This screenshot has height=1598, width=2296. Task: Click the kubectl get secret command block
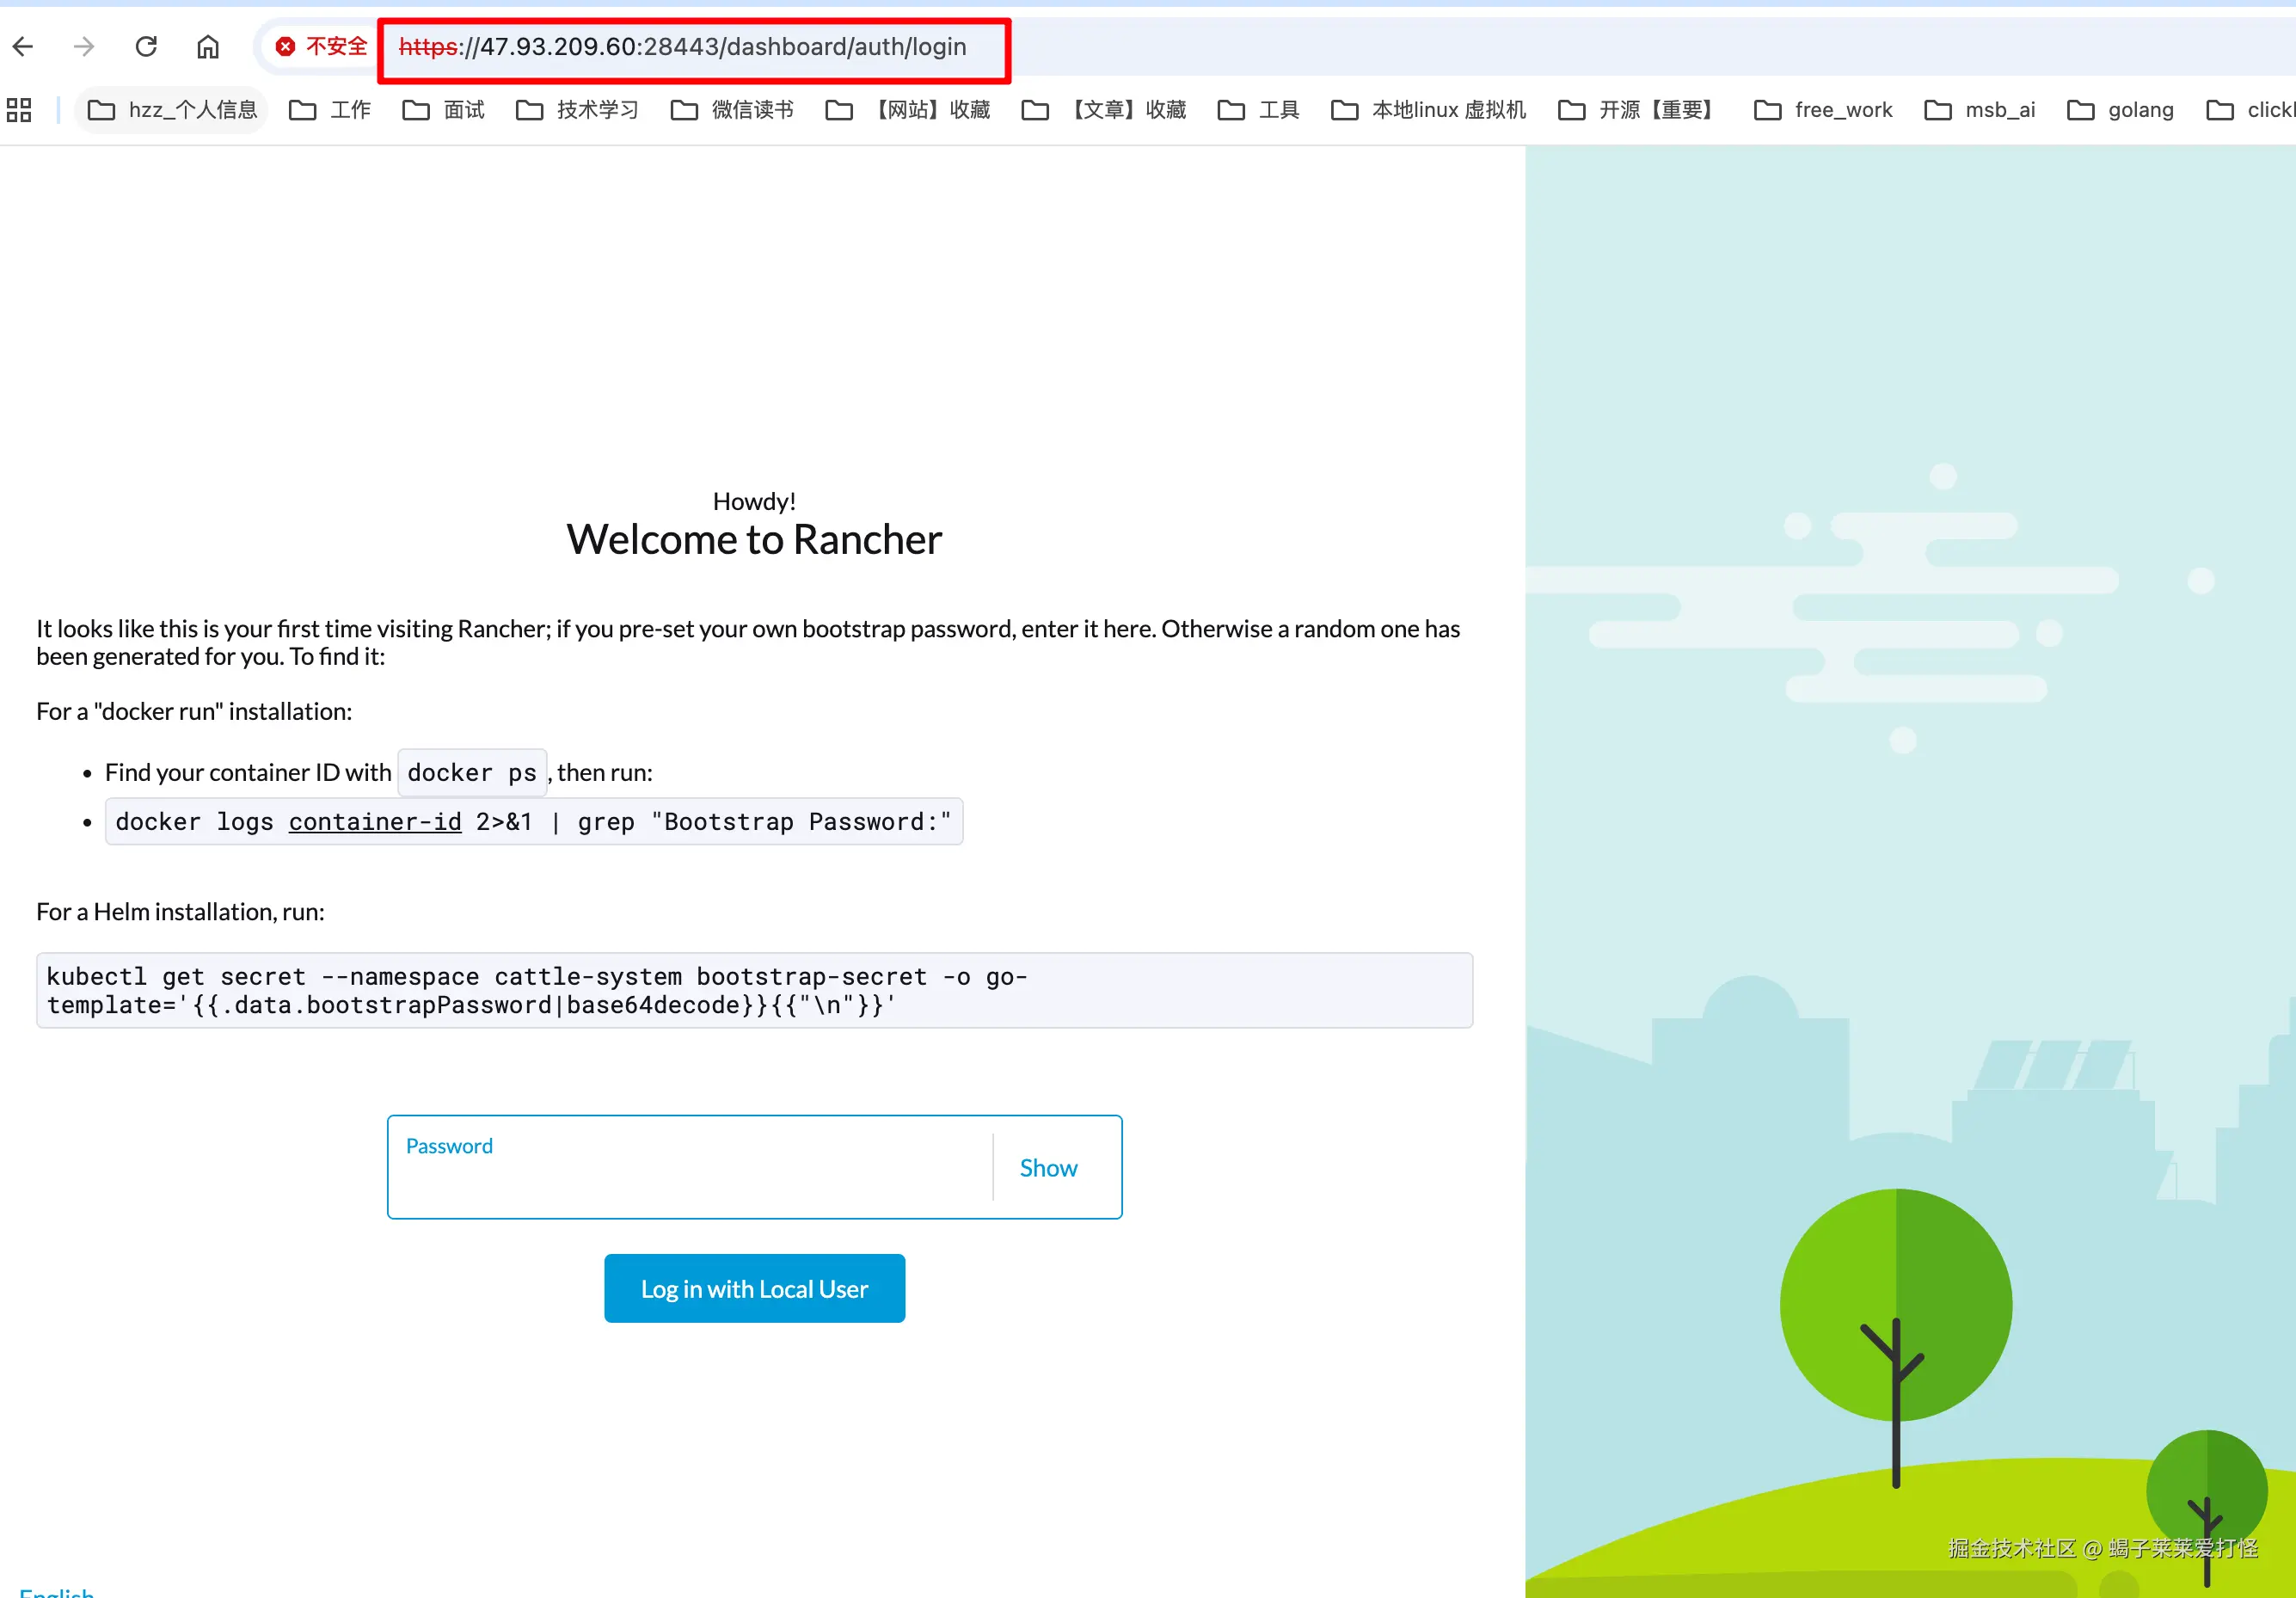(x=755, y=990)
